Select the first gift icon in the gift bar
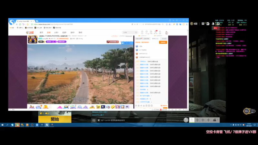Image resolution: width=258 pixels, height=145 pixels. click(x=32, y=107)
